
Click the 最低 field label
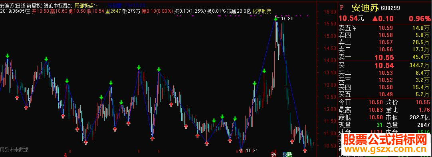pyautogui.click(x=345, y=118)
